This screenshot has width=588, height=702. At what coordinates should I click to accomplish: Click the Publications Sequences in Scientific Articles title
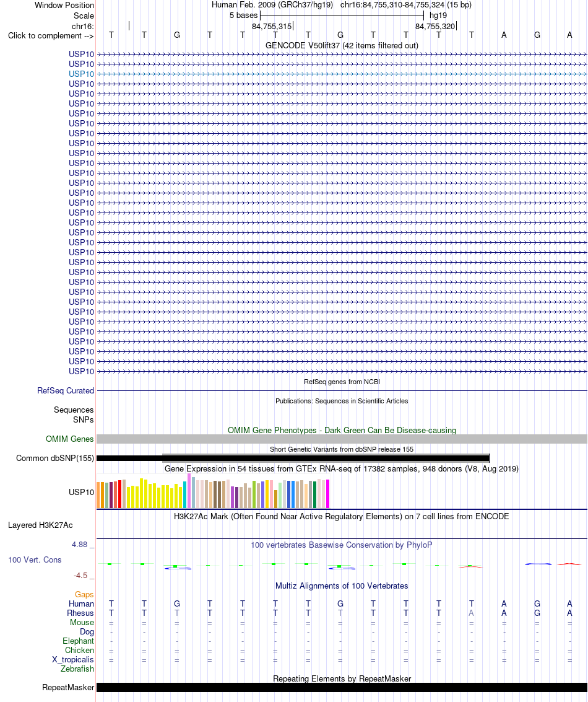pyautogui.click(x=342, y=401)
